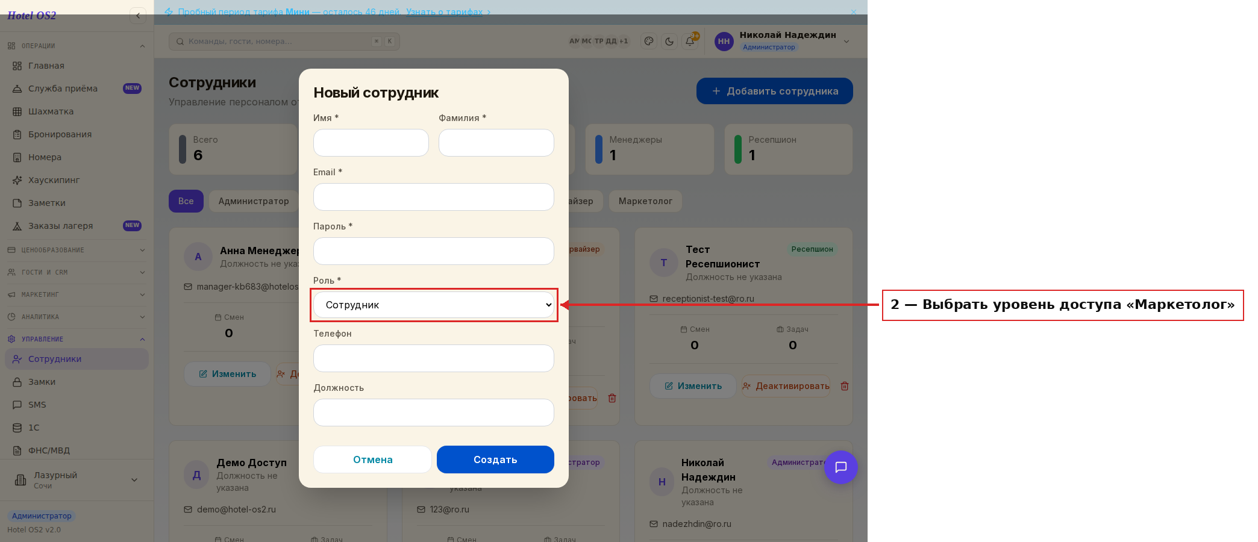
Task: Go to Бронирования in sidebar
Action: click(77, 134)
